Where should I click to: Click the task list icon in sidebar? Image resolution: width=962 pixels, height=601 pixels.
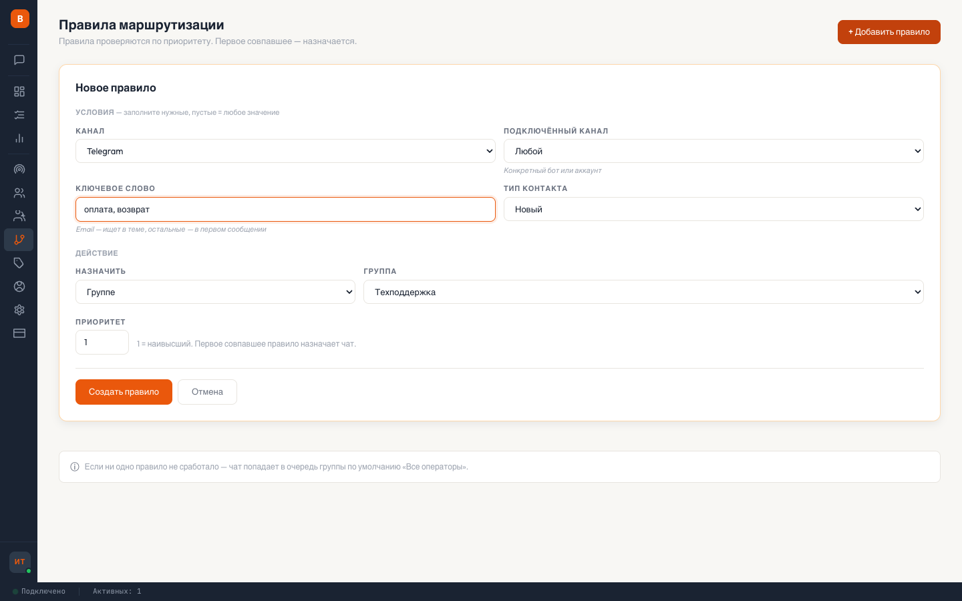pyautogui.click(x=19, y=115)
